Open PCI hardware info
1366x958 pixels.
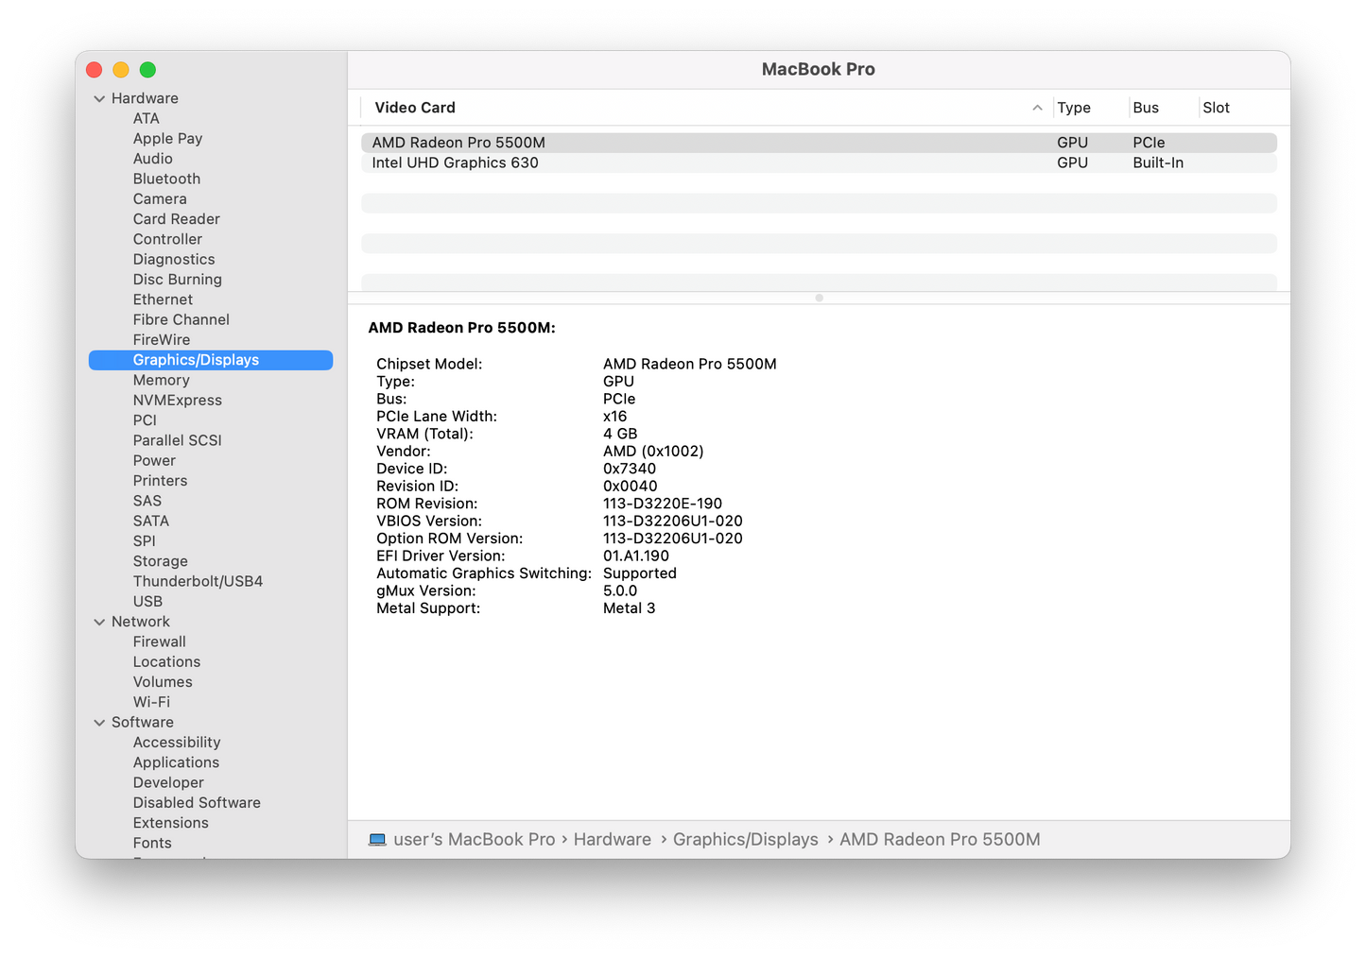145,420
